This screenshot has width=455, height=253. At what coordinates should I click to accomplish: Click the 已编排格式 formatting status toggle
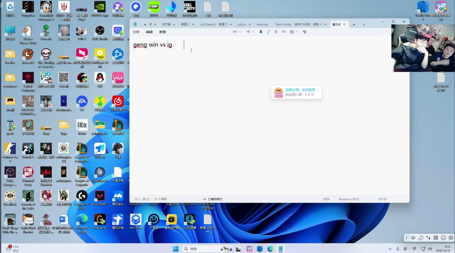[213, 199]
